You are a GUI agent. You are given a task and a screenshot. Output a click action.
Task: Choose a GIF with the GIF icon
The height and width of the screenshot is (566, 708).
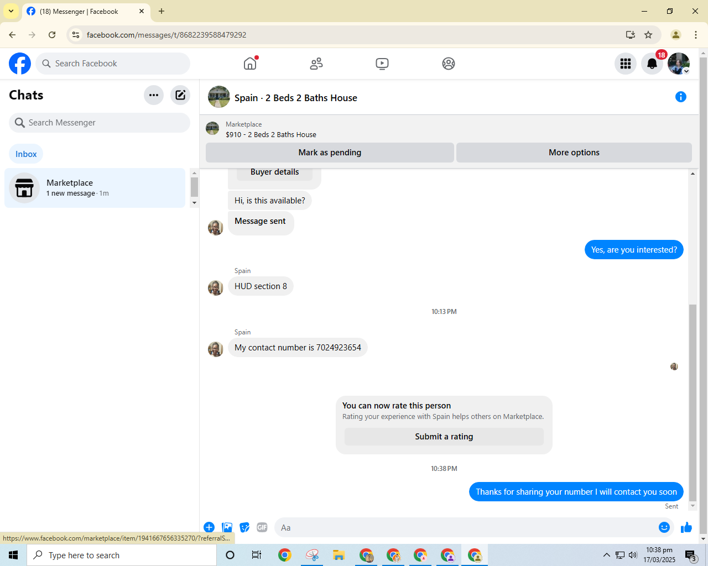[x=262, y=527]
